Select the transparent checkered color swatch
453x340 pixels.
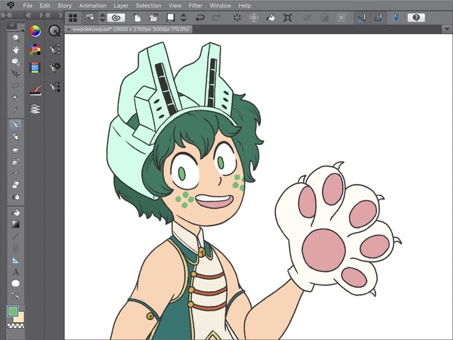point(15,326)
